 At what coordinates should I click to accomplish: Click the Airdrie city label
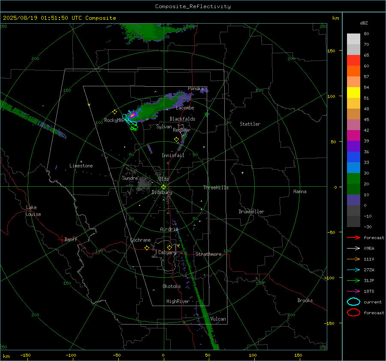coord(169,229)
